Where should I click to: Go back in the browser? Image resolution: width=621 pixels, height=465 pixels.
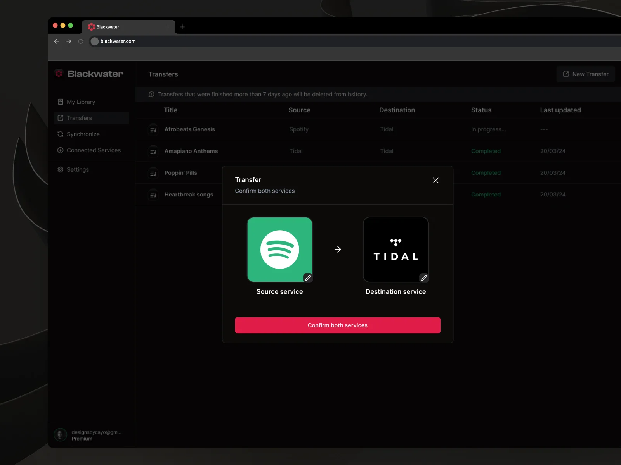(x=56, y=41)
